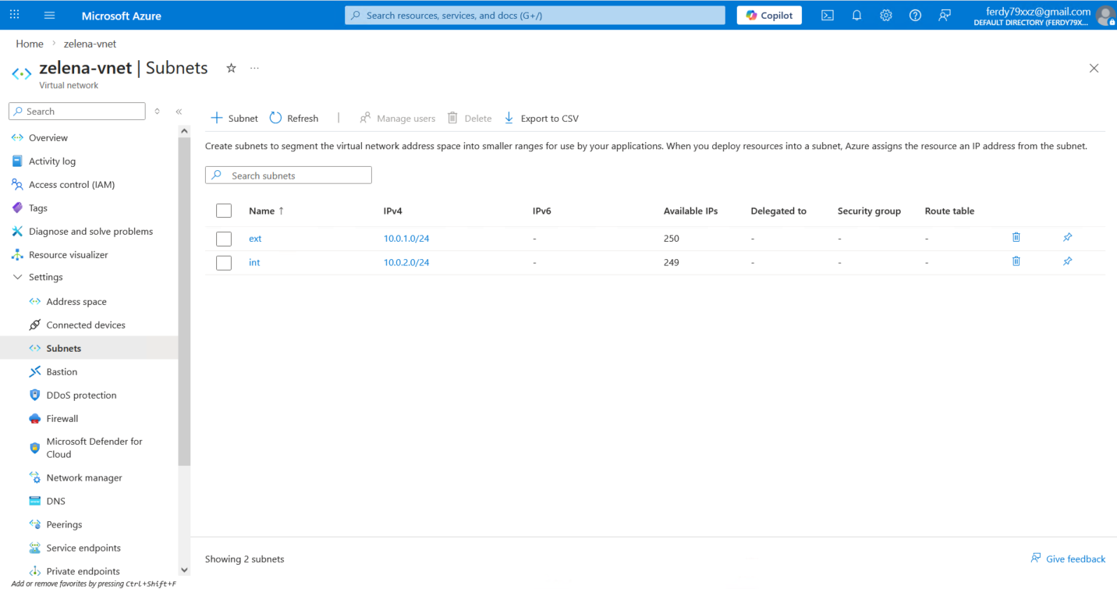Screen dimensions: 1117x589
Task: Toggle the select-all subnets checkbox
Action: point(224,211)
